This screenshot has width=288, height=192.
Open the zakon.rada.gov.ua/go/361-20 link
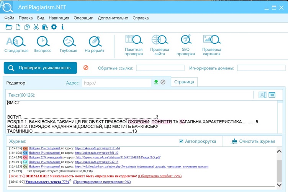97,153
